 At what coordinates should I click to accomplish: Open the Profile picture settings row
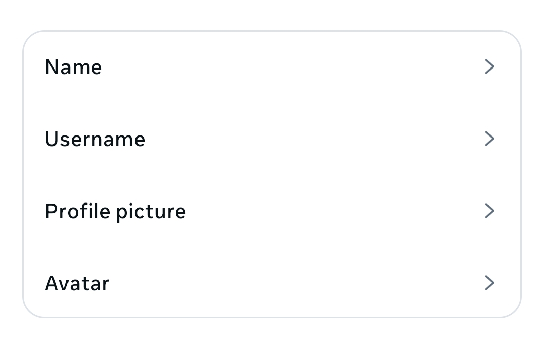272,211
